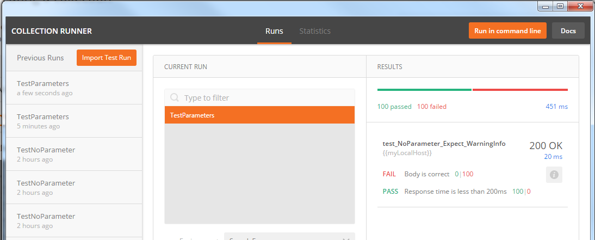Image resolution: width=595 pixels, height=240 pixels.
Task: Click the RESULTS header
Action: click(x=390, y=67)
